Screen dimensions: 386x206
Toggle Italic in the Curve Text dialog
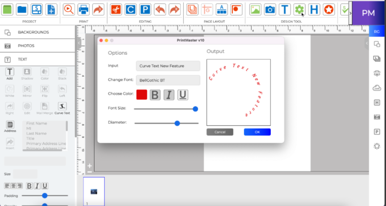pos(169,95)
